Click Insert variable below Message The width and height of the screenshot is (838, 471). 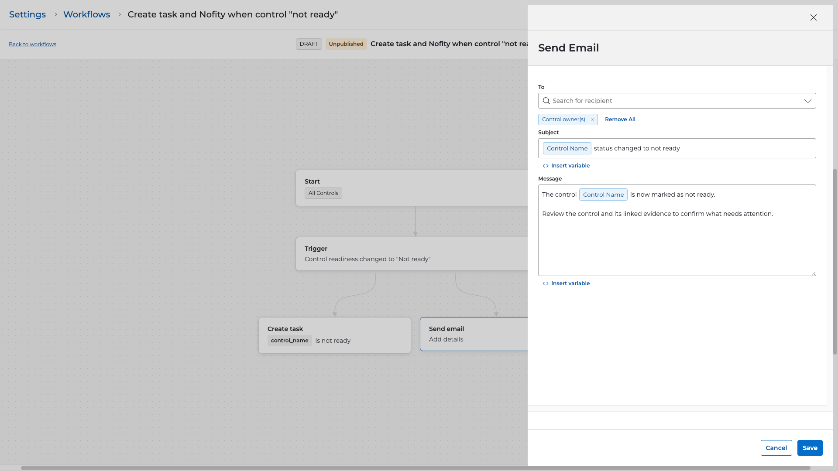(x=566, y=283)
